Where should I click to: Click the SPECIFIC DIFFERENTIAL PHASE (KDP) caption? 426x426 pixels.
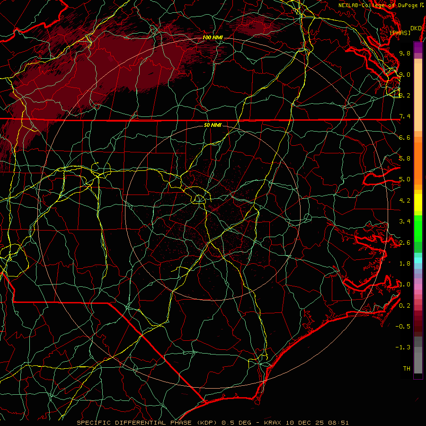point(147,423)
